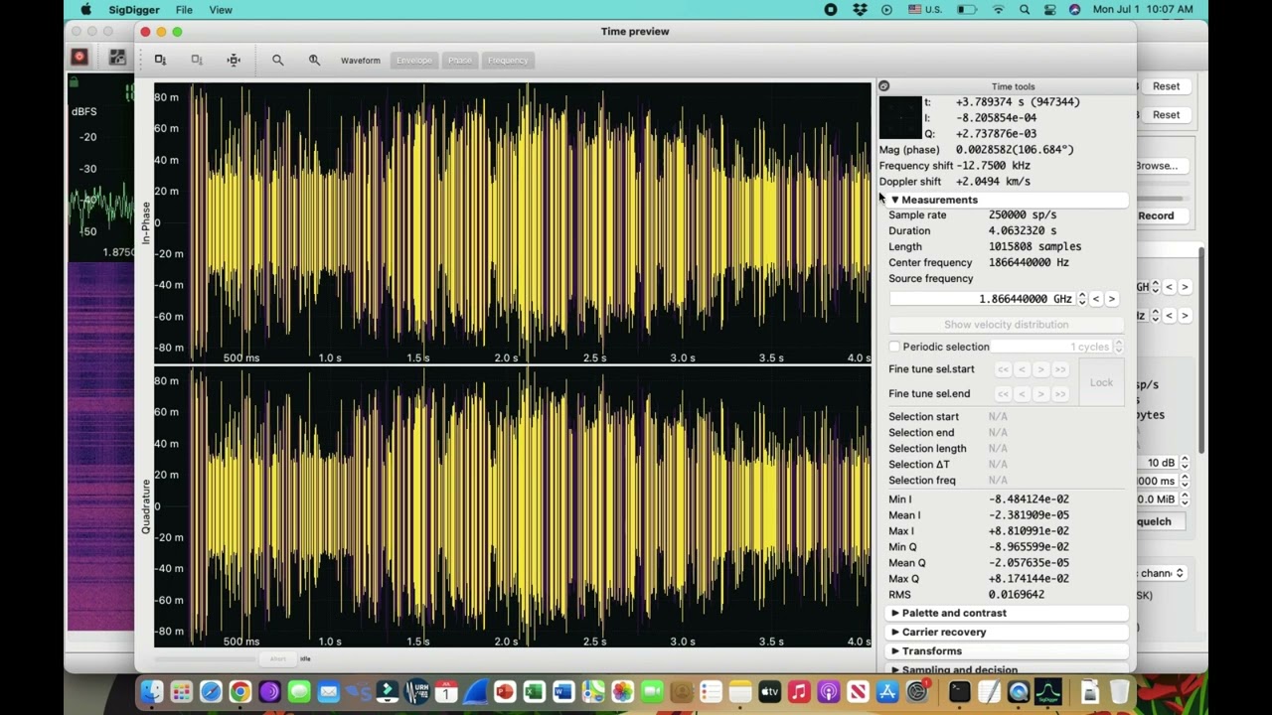This screenshot has height=715, width=1272.
Task: Click the panoramic spectrum icon in main window
Action: (x=117, y=58)
